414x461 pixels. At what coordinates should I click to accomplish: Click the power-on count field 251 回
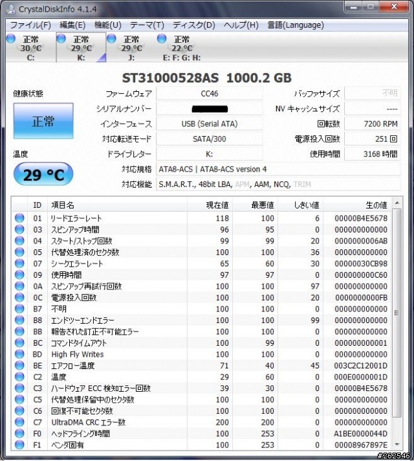pos(372,139)
